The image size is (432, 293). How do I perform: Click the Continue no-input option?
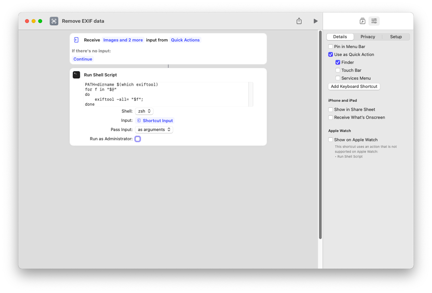pos(83,59)
